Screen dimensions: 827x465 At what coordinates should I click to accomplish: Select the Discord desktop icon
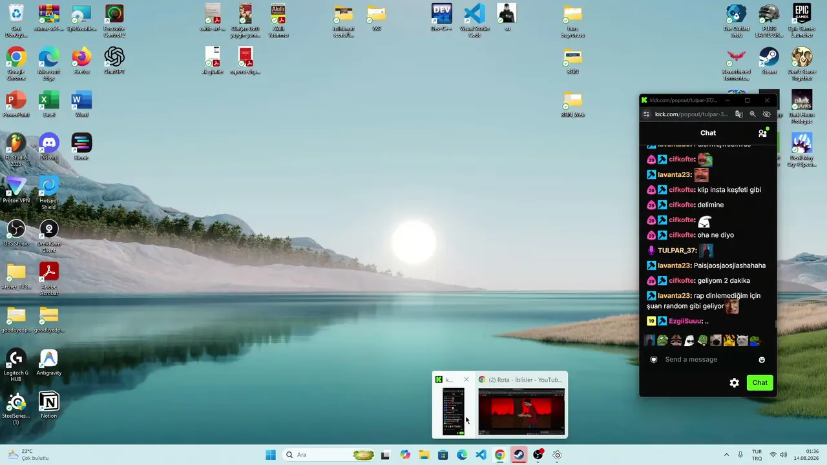48,147
